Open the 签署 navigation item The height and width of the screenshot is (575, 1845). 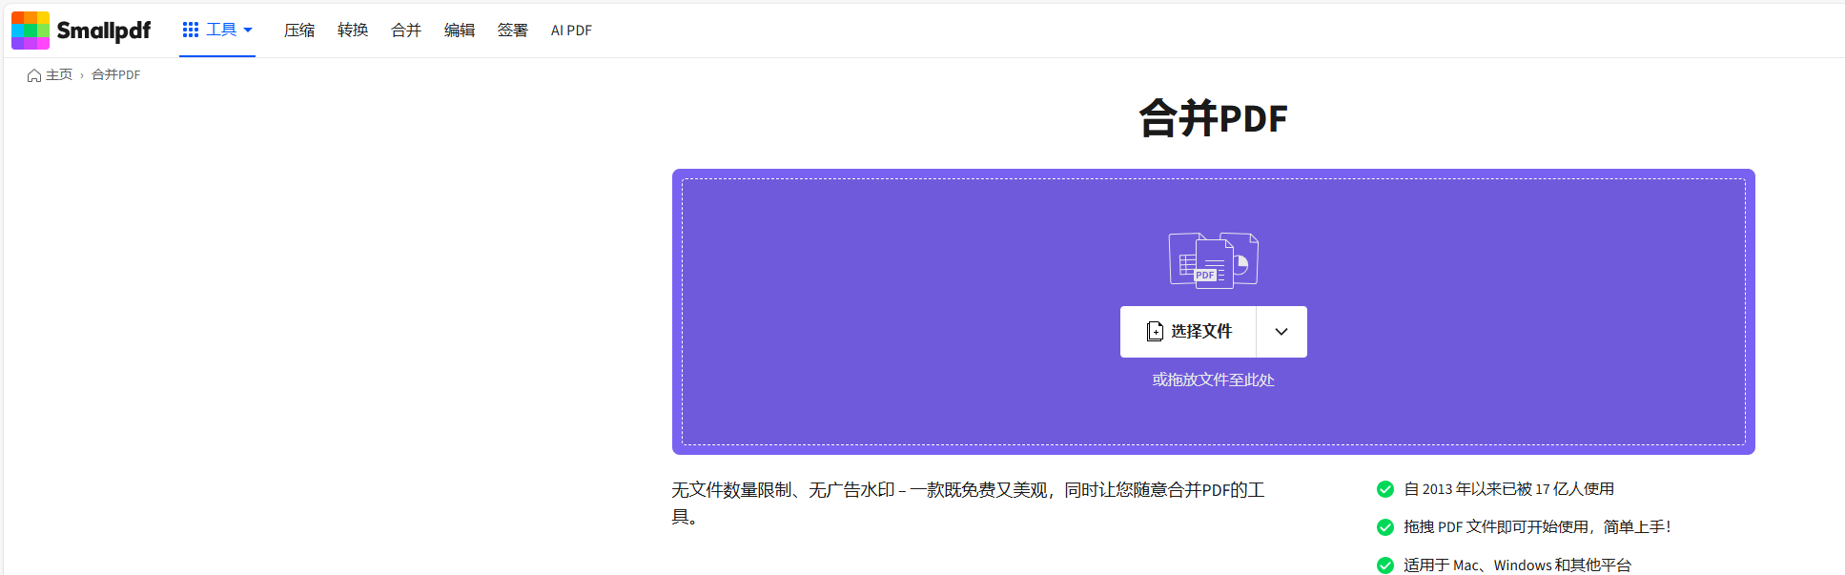tap(513, 31)
